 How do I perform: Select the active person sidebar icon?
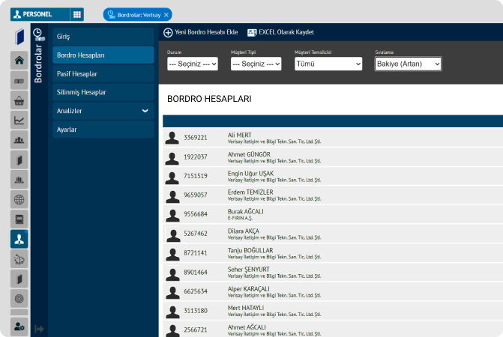(19, 239)
